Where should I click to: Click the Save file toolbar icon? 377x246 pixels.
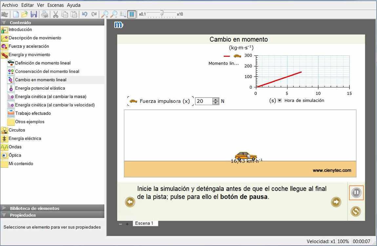[x=34, y=14]
